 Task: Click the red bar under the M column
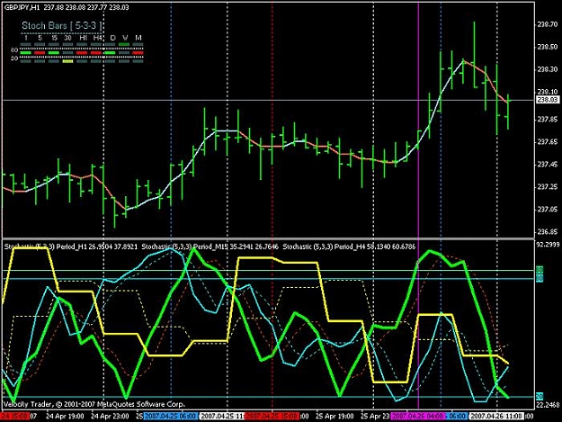pyautogui.click(x=138, y=53)
